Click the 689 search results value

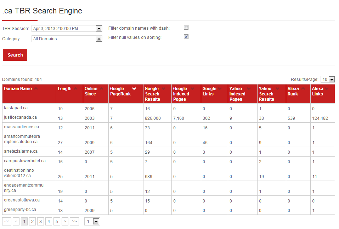[148, 177]
